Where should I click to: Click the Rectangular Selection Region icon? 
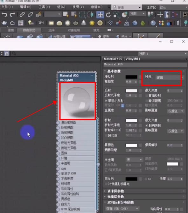tap(82, 15)
